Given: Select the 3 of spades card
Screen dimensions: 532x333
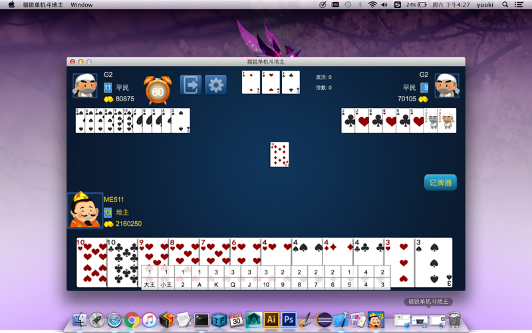Looking at the screenshot, I should click(x=434, y=262).
